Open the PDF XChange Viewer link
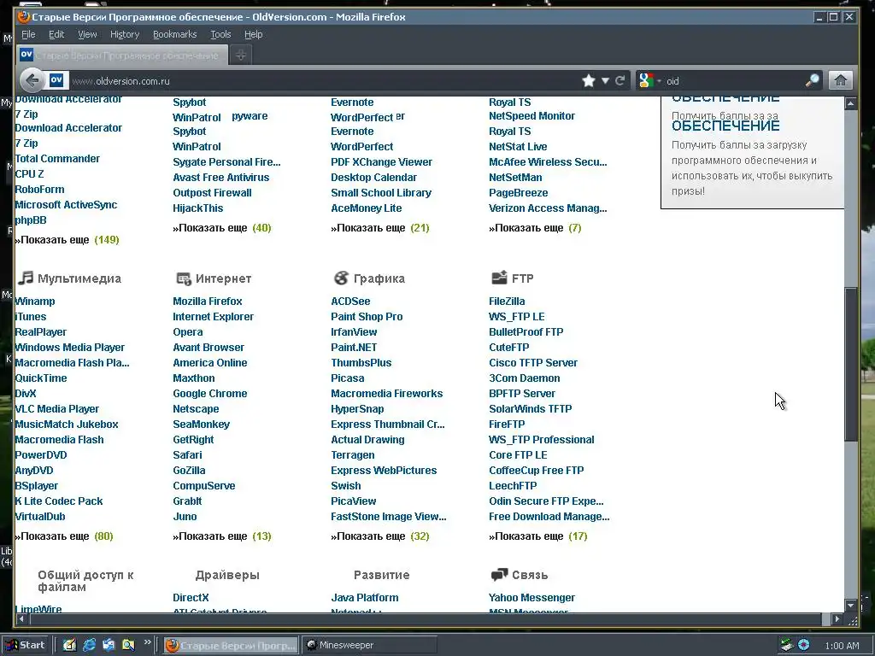The image size is (875, 656). pyautogui.click(x=382, y=161)
